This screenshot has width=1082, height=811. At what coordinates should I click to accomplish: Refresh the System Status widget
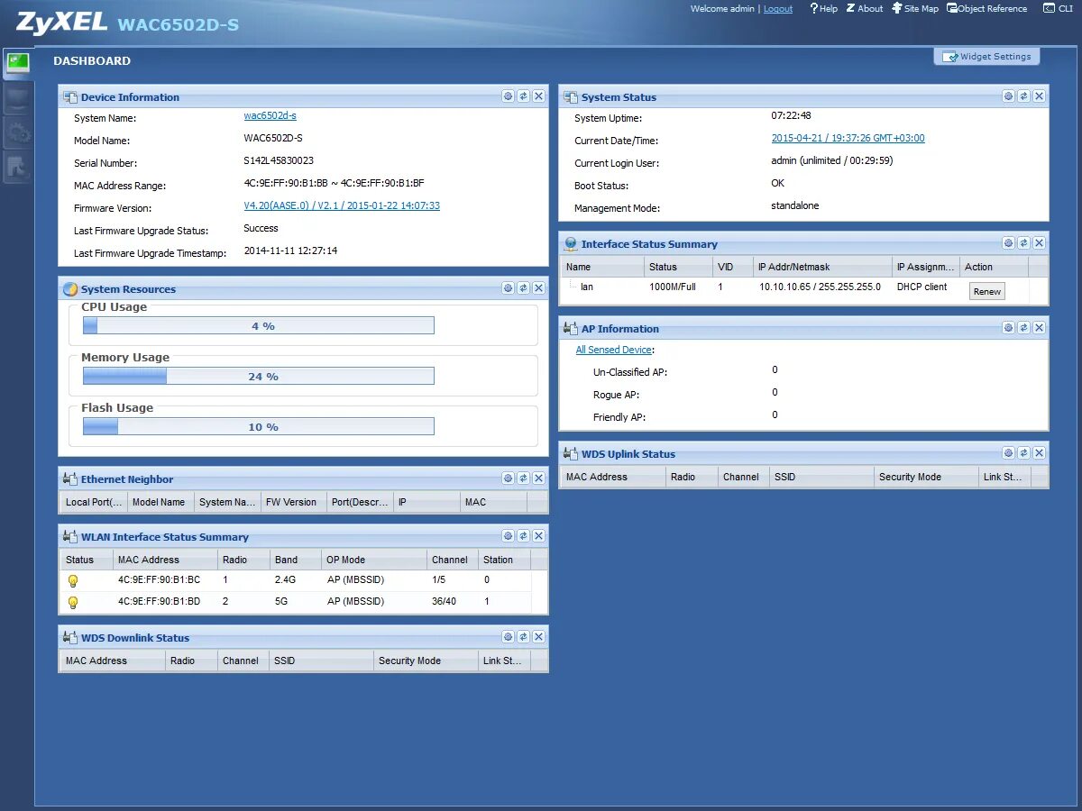tap(1023, 96)
